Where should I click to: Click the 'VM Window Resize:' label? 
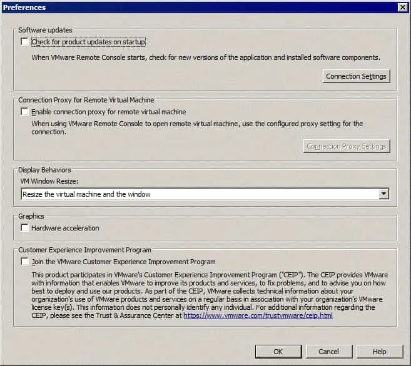click(50, 182)
